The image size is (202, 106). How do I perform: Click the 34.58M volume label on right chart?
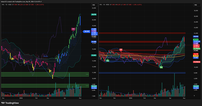196,88
